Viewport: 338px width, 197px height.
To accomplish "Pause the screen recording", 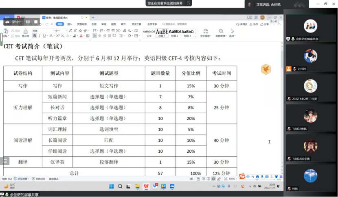I will (x=28, y=22).
